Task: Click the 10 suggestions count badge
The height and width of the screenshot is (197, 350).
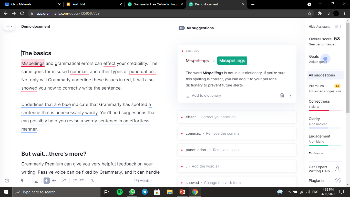Action: (182, 28)
